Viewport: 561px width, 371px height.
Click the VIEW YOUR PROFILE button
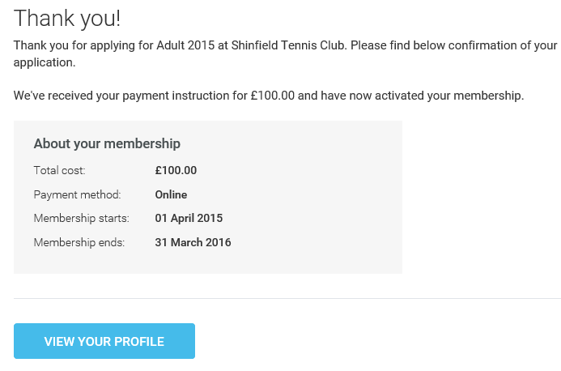click(x=104, y=341)
